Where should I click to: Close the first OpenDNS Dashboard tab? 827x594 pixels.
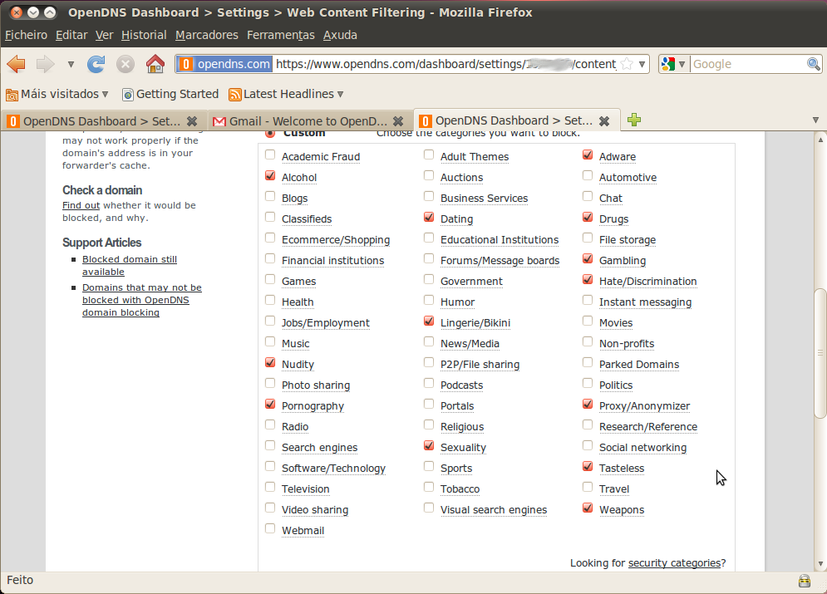click(x=192, y=121)
